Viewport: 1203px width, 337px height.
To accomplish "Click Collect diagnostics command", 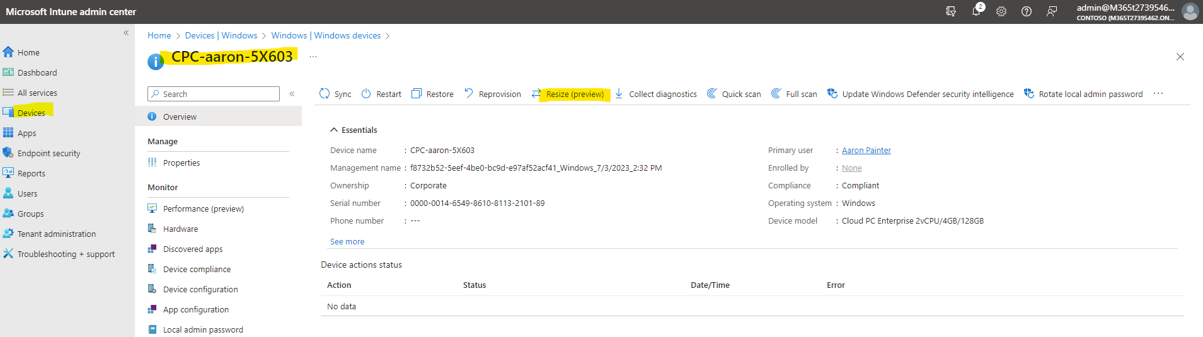I will (x=656, y=94).
